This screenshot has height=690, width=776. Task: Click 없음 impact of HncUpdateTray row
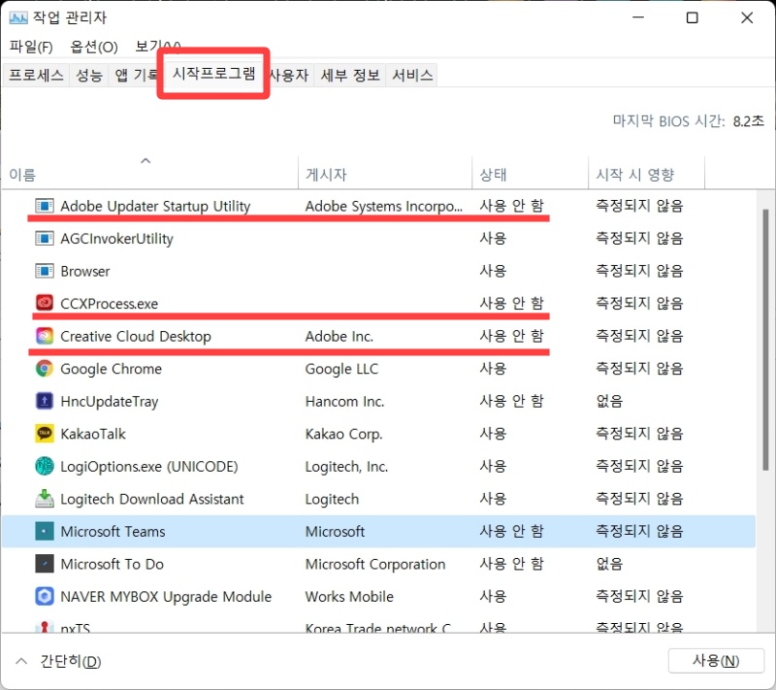point(609,401)
